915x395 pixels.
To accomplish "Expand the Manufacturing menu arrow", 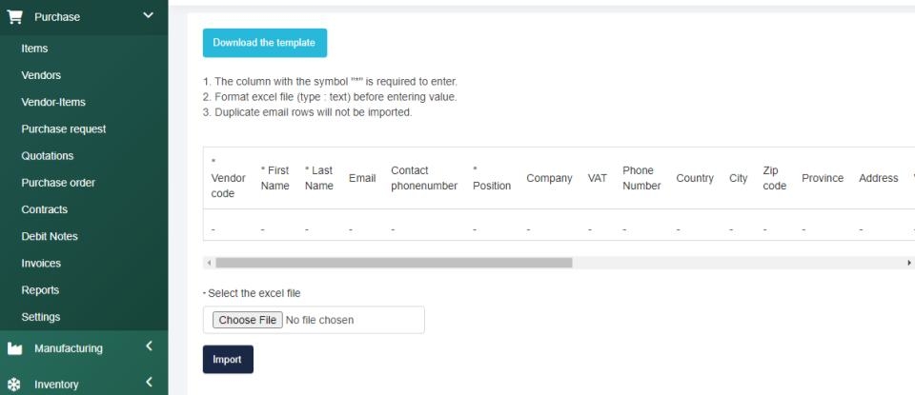I will click(x=149, y=347).
